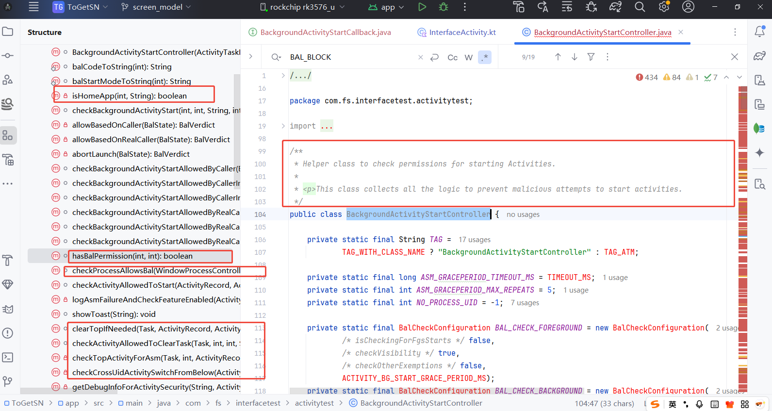772x411 pixels.
Task: Switch to BackgroundActivityStartCallback.java tab
Action: [x=320, y=32]
